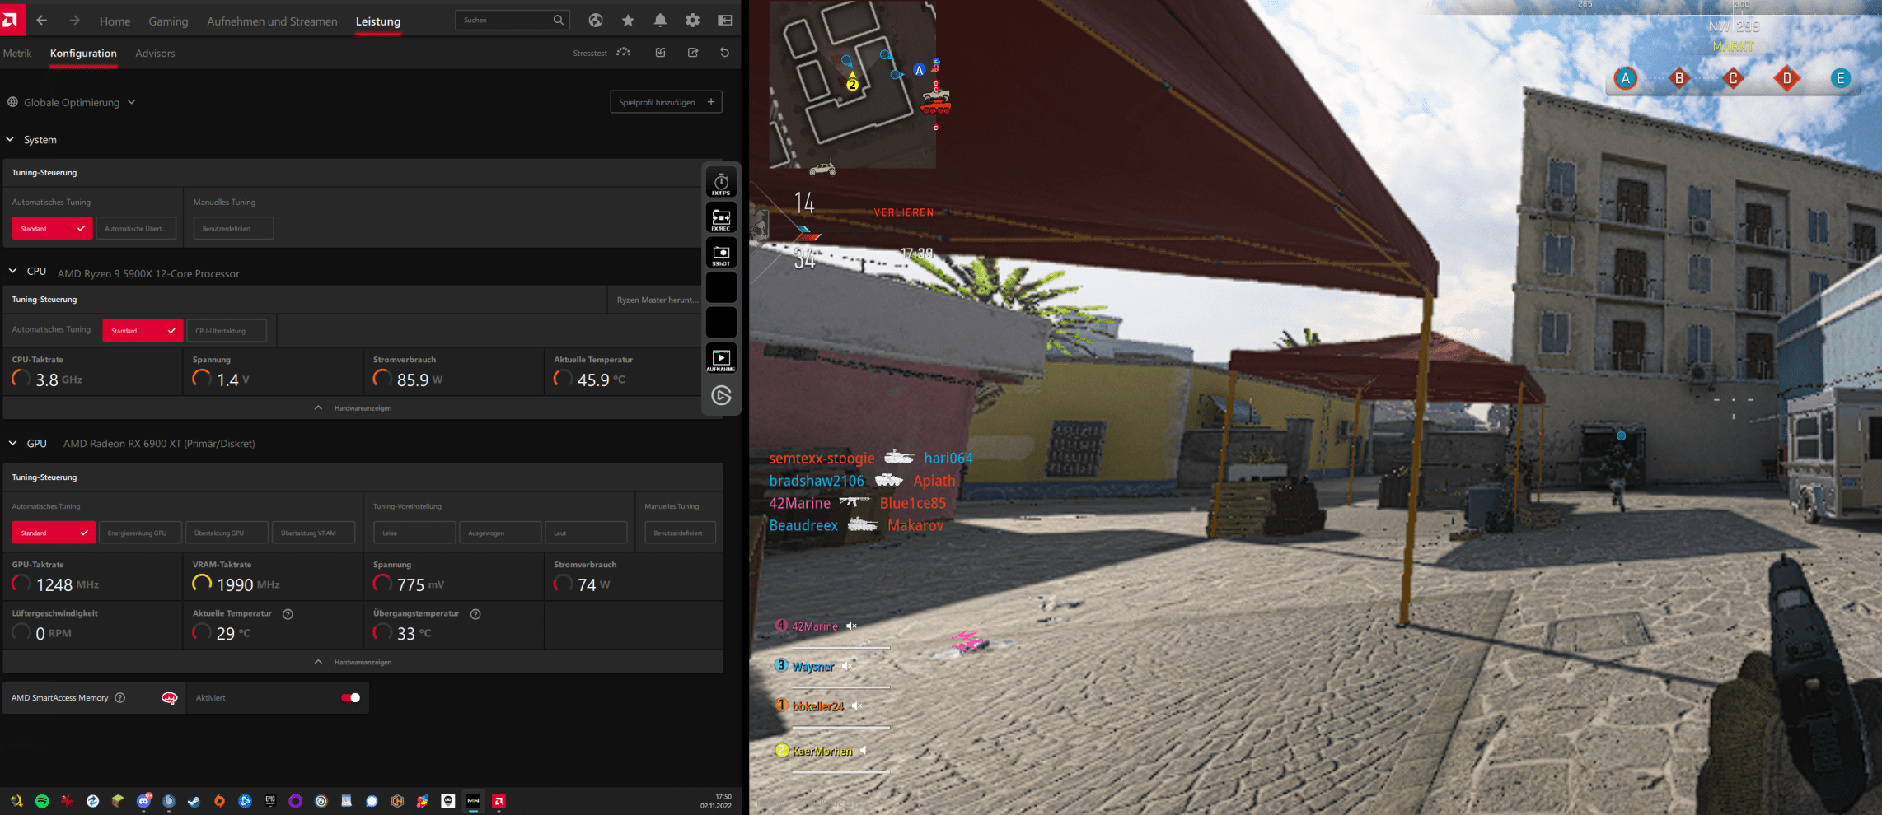Select Benutzerdefiniert under GPU Manuelles Tuning
This screenshot has height=815, width=1882.
click(x=680, y=533)
